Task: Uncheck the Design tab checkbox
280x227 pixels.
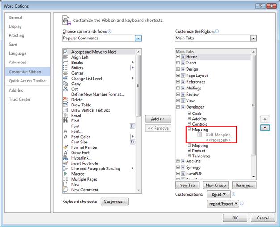Action: coord(183,69)
